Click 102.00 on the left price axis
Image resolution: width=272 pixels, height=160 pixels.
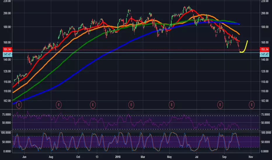[x=7, y=101]
